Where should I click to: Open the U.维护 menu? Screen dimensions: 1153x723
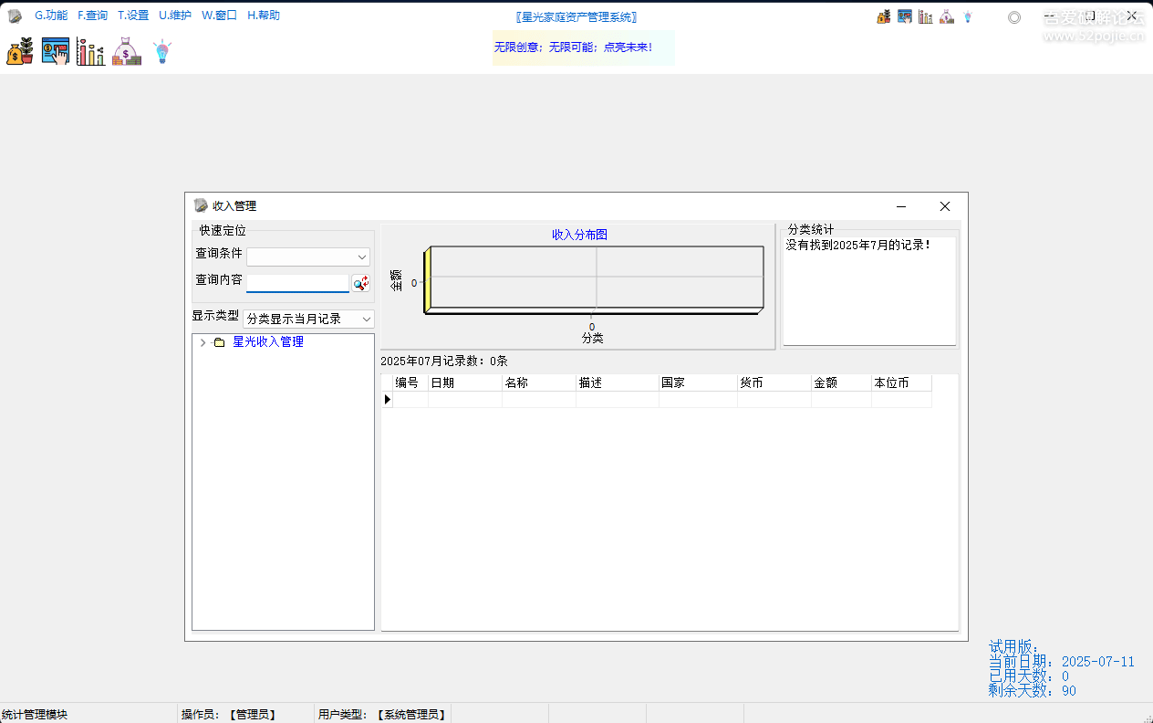click(x=175, y=16)
